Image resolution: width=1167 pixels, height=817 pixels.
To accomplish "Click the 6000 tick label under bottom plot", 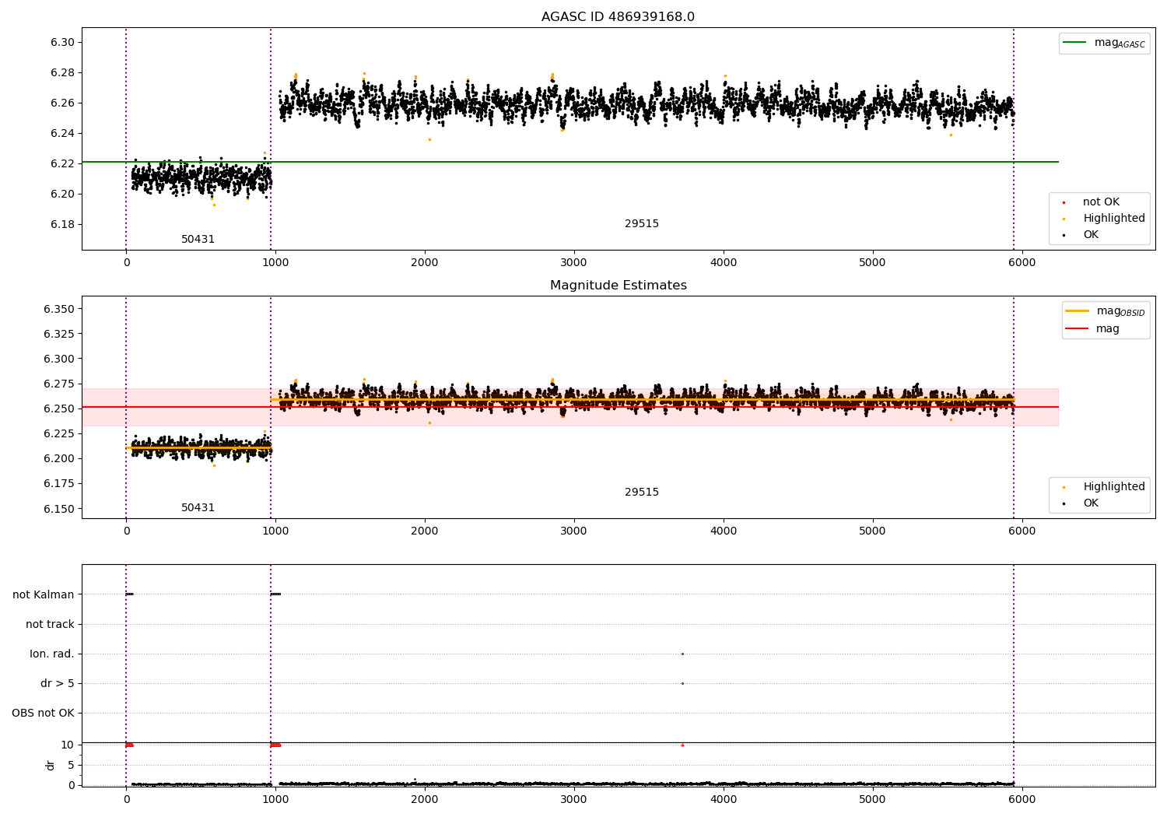I will point(1022,799).
